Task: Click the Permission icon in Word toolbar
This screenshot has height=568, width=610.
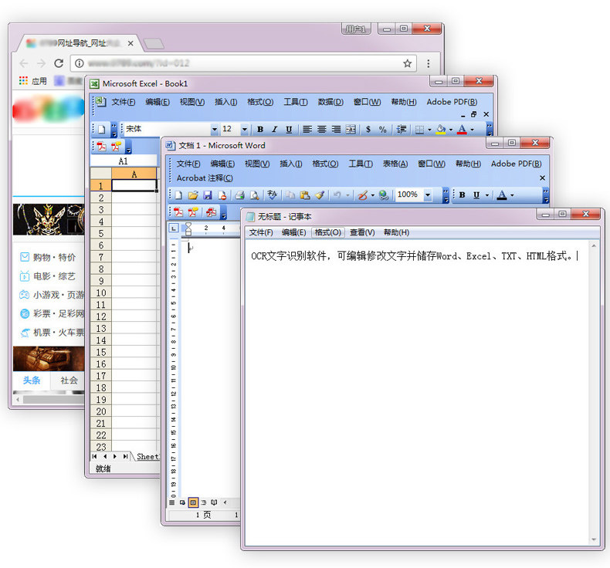Action: (222, 194)
